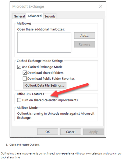Click the Mailbox Mode Unicode description text

[56, 116]
